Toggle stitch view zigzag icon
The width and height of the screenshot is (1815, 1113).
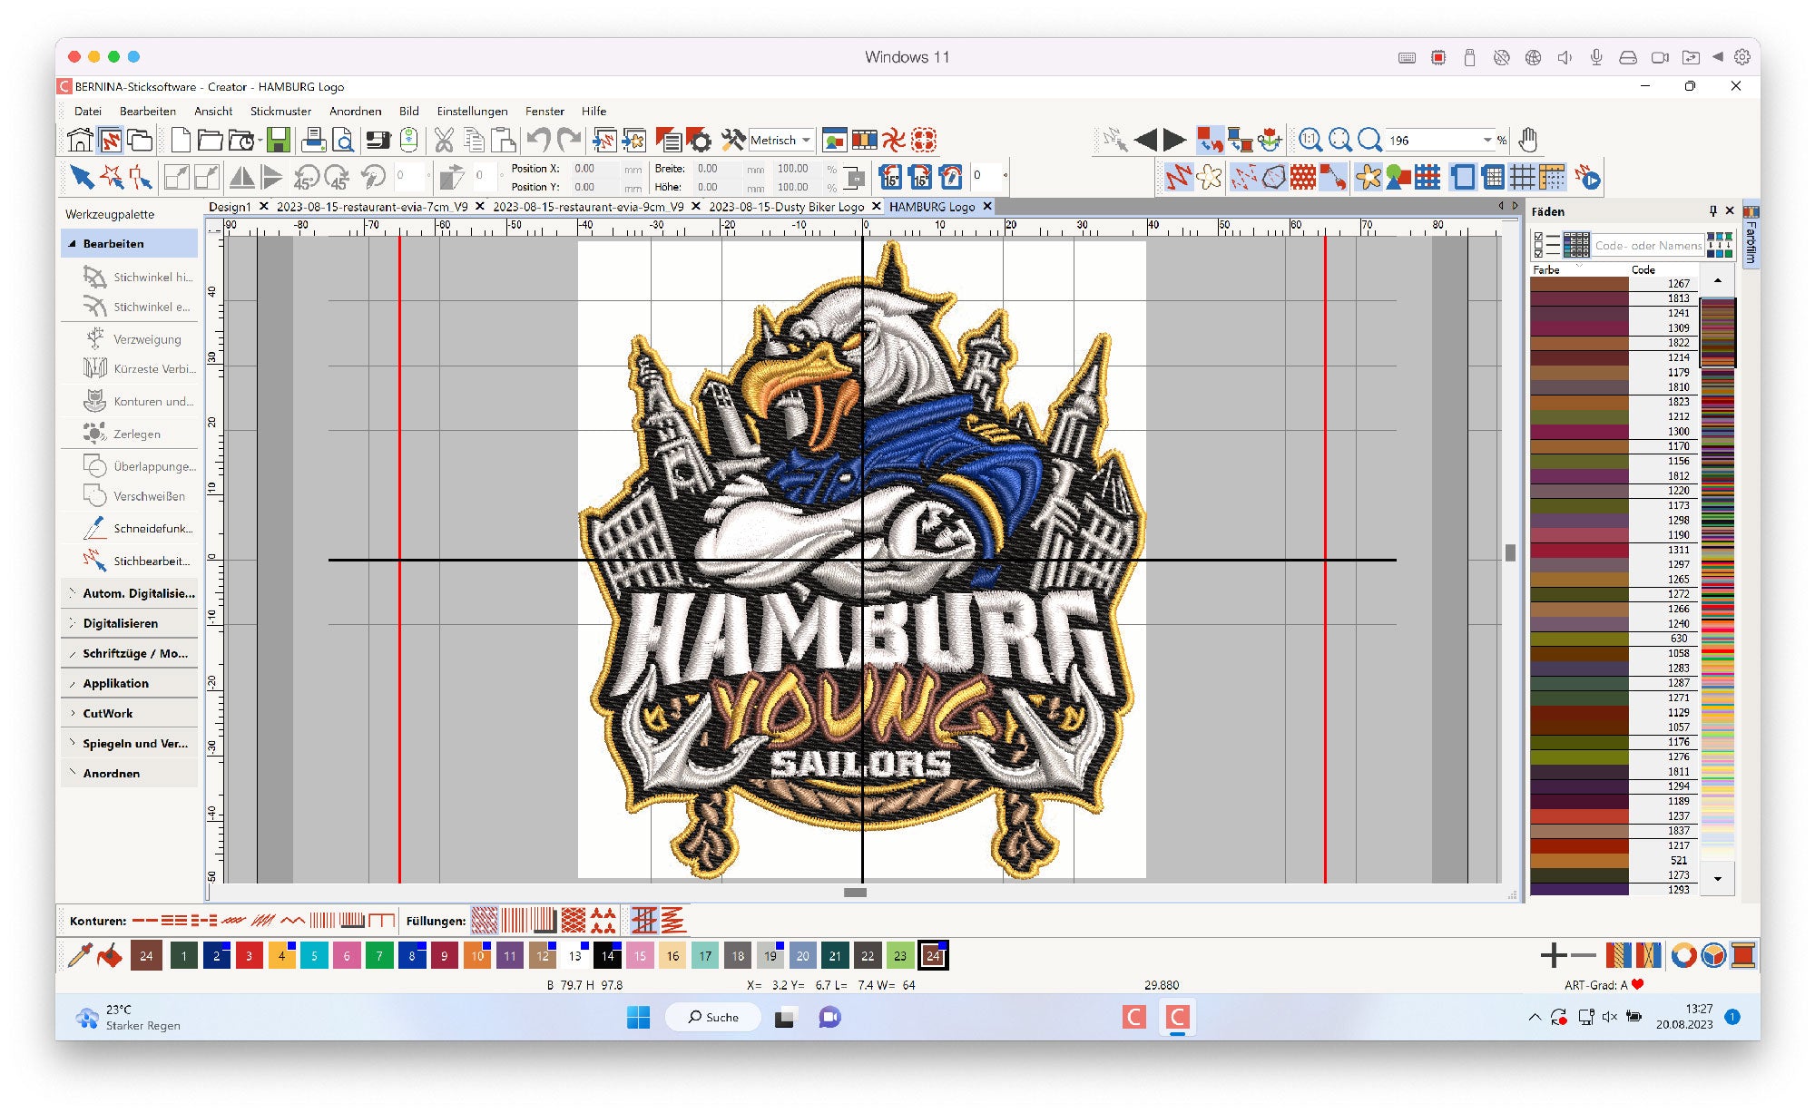click(1178, 177)
